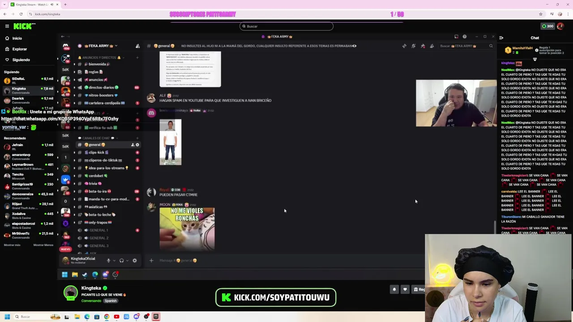The width and height of the screenshot is (573, 322).
Task: Click Kingteka name below the stream
Action: pyautogui.click(x=91, y=288)
